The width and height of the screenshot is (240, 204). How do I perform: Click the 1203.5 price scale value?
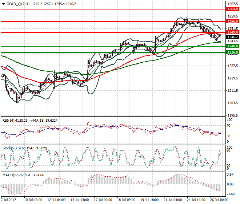(233, 103)
